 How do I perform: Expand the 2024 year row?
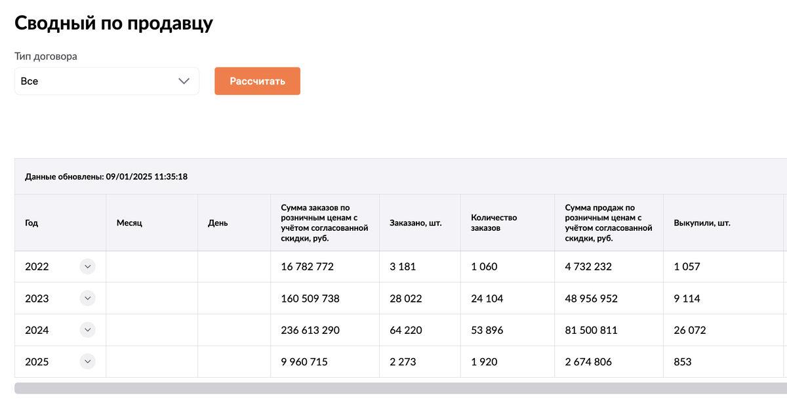[x=87, y=330]
